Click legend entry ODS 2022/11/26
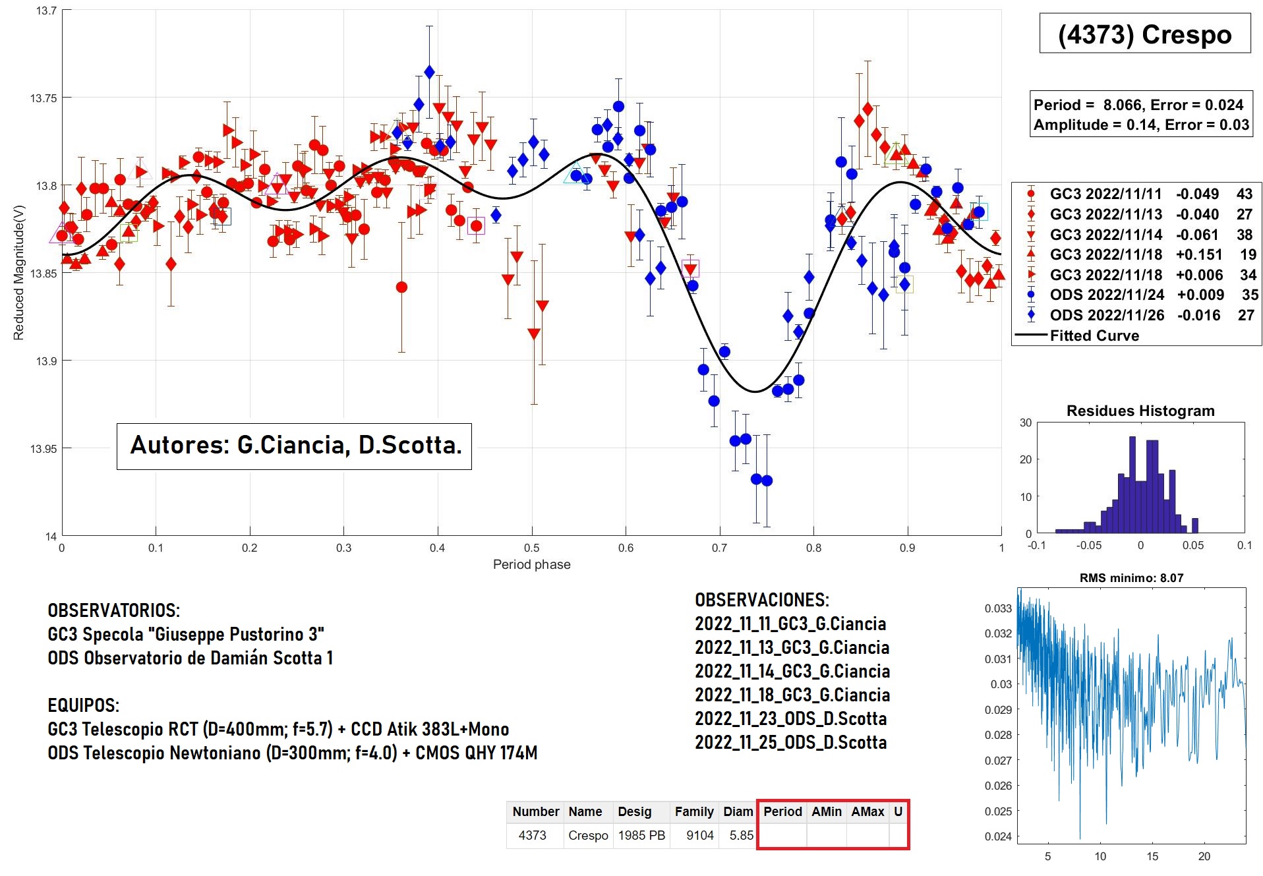The height and width of the screenshot is (876, 1263). click(x=1136, y=315)
